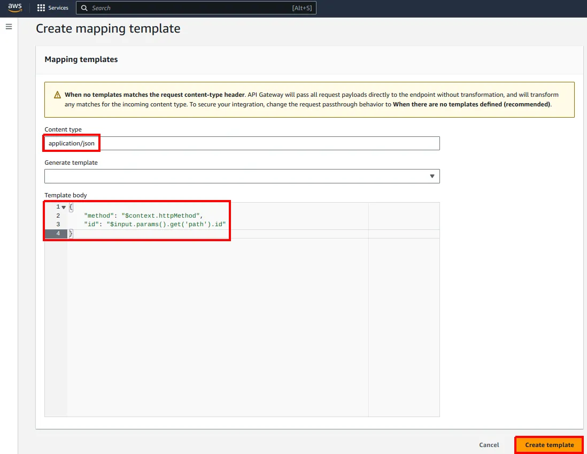Click the "id" key on line 3

point(91,225)
